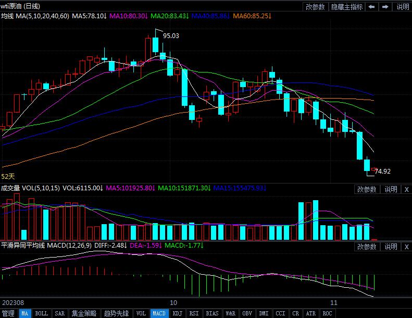Close the MACD panel with X
This screenshot has width=412, height=318.
coord(406,247)
